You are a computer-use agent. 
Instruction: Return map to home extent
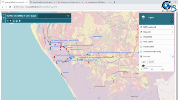pyautogui.click(x=4, y=18)
